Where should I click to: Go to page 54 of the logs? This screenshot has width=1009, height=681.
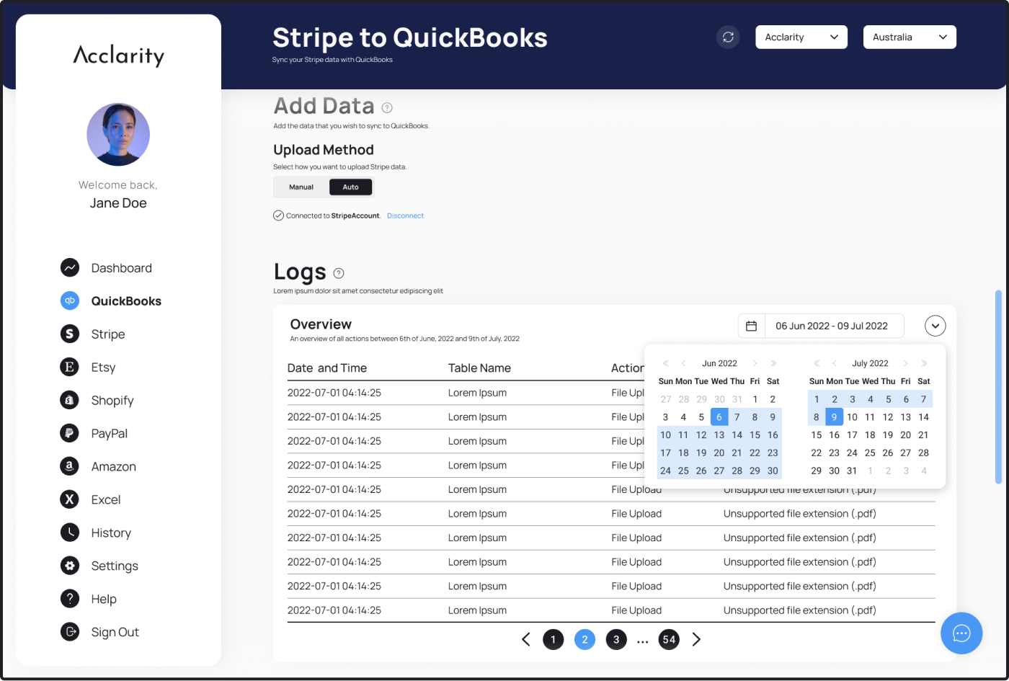coord(669,639)
